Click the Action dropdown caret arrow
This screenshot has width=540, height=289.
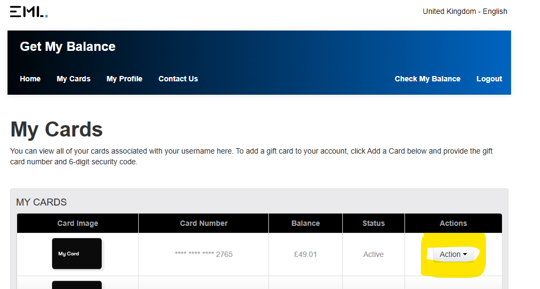pyautogui.click(x=465, y=254)
